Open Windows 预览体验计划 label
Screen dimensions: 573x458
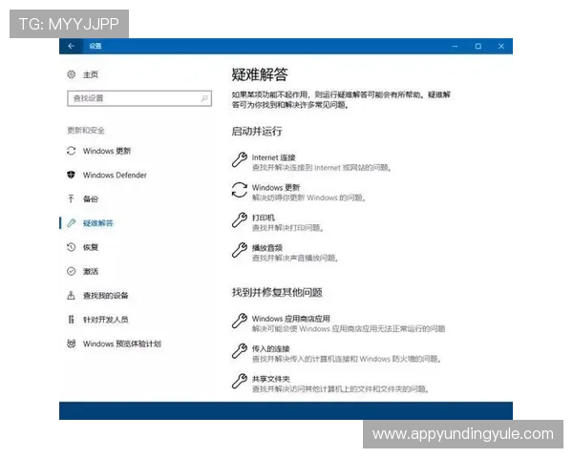click(x=122, y=343)
